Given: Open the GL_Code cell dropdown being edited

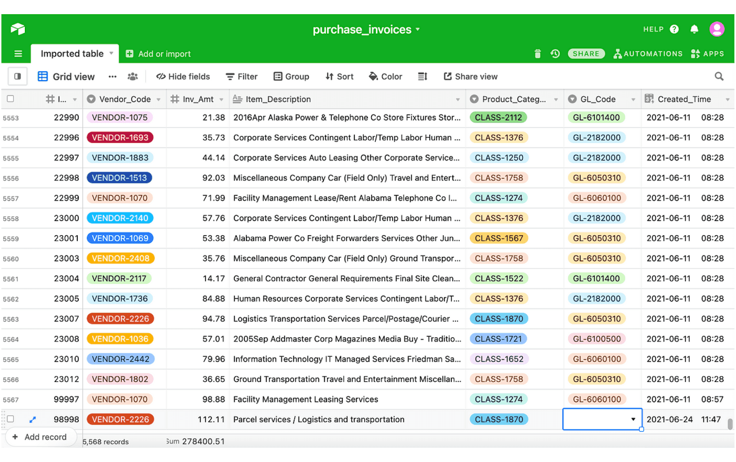Looking at the screenshot, I should coord(632,419).
